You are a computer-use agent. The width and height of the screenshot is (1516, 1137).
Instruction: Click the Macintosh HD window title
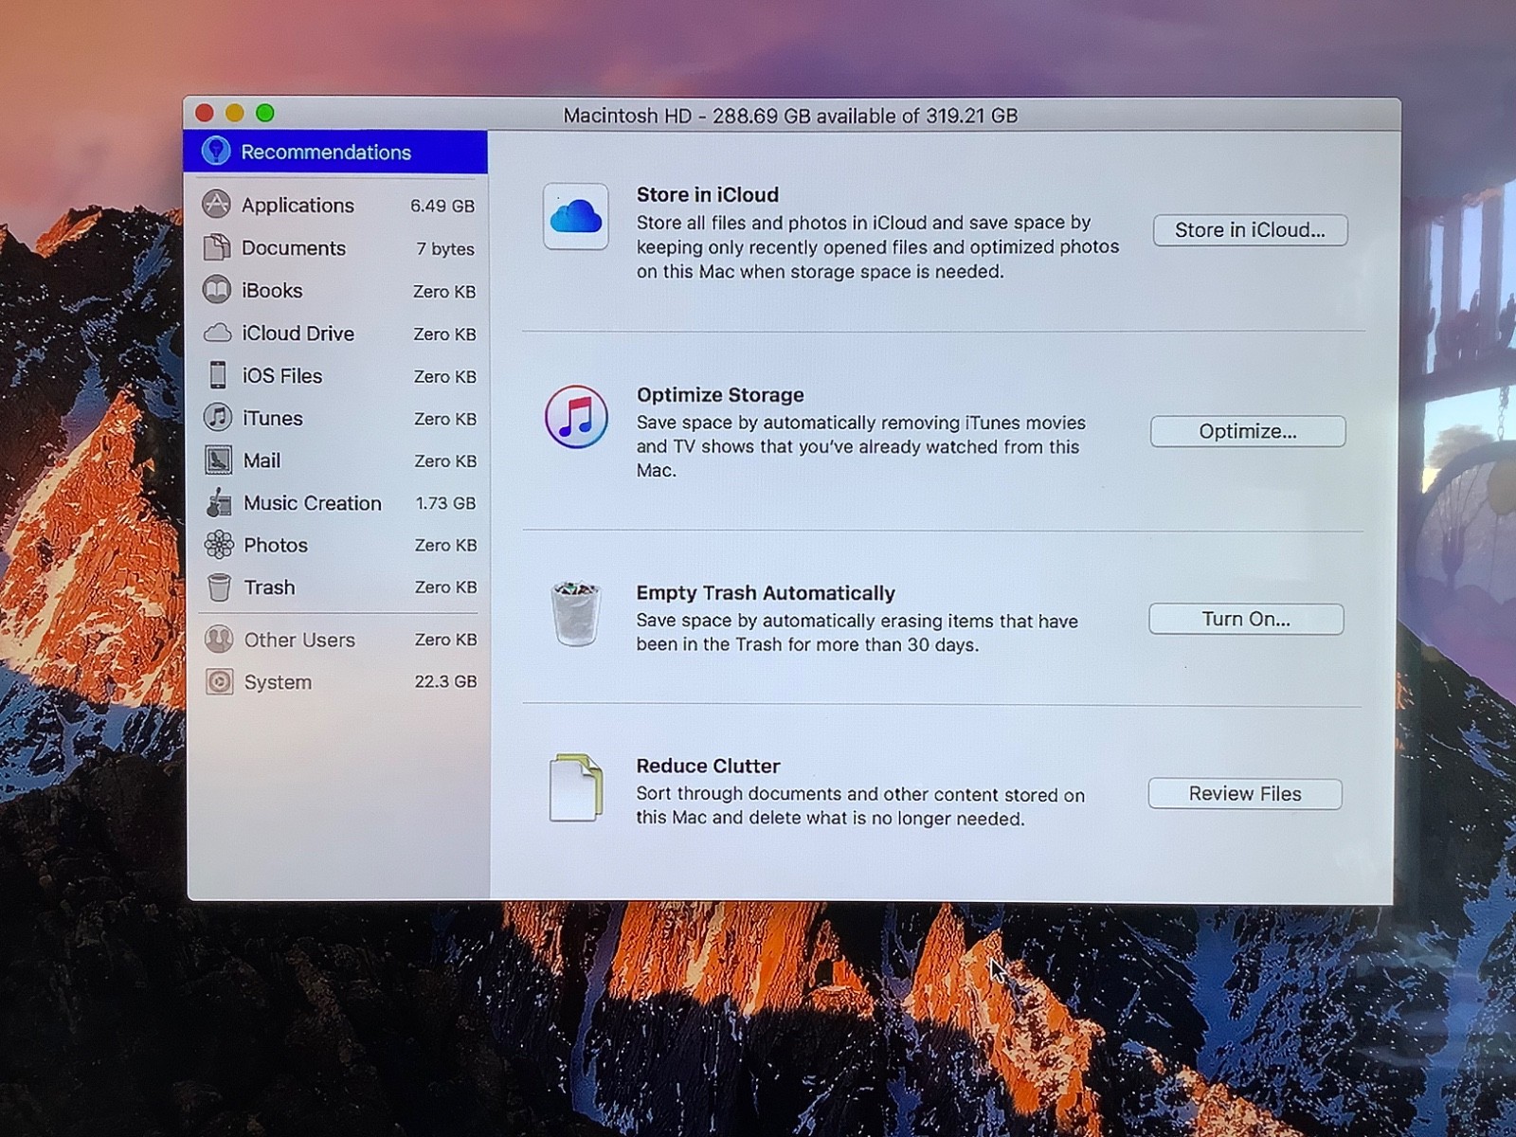(790, 116)
